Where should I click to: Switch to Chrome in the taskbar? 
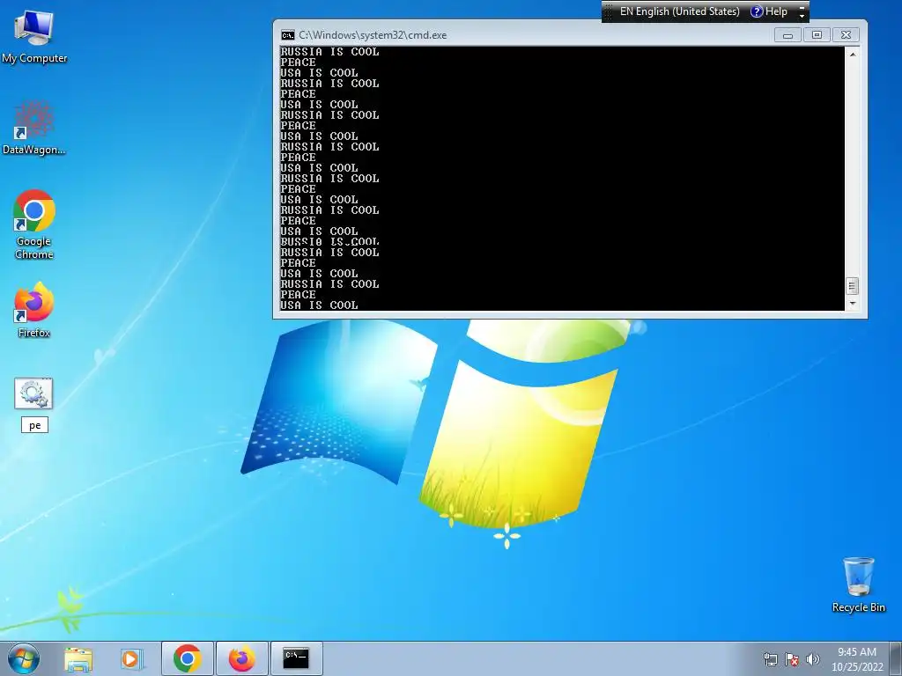[187, 658]
